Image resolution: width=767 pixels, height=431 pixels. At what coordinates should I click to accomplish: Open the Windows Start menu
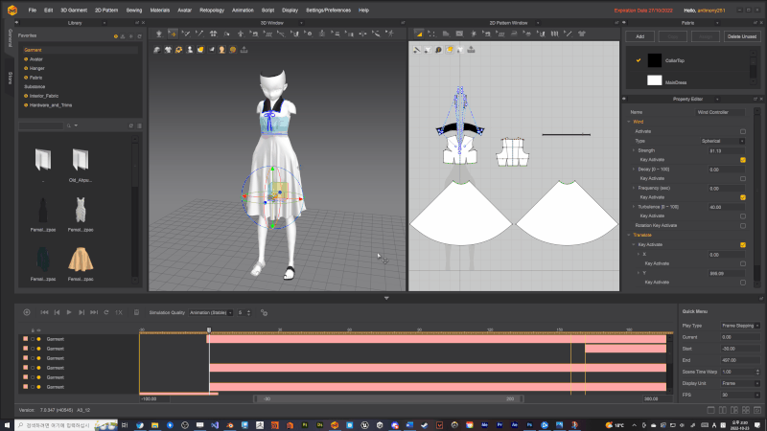click(x=8, y=423)
